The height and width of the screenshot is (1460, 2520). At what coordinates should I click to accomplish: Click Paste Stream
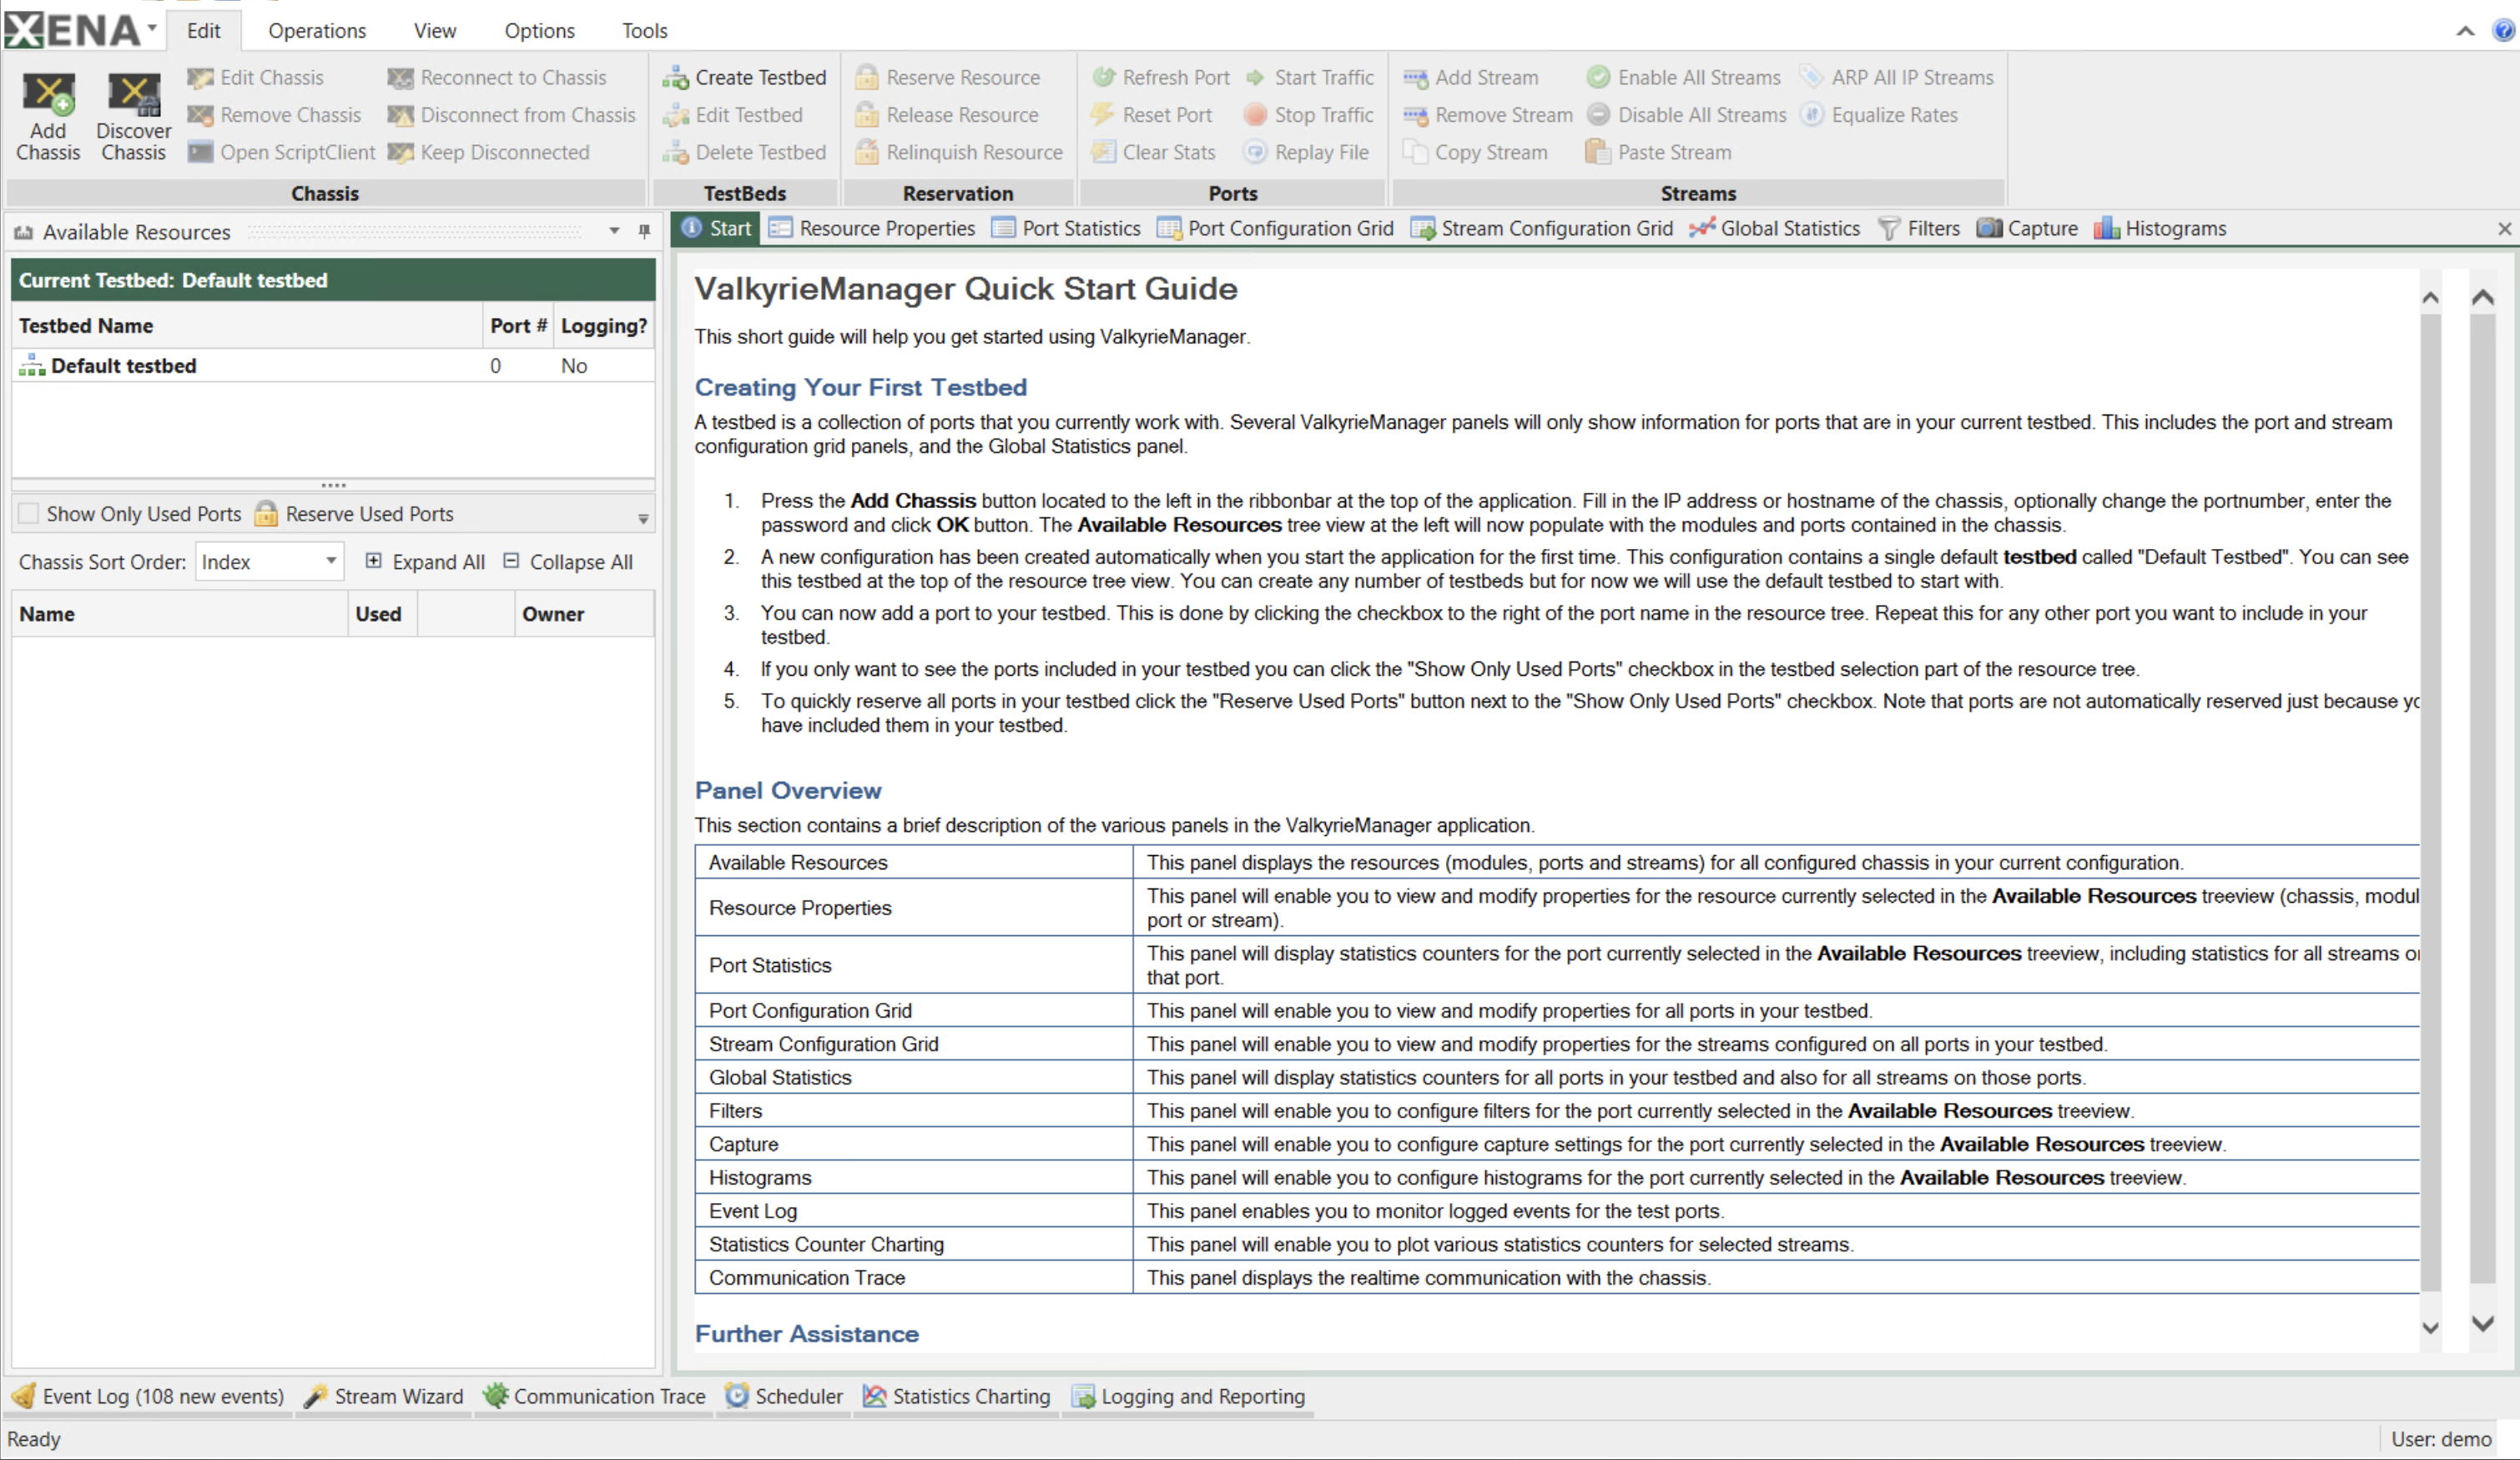pyautogui.click(x=1658, y=152)
